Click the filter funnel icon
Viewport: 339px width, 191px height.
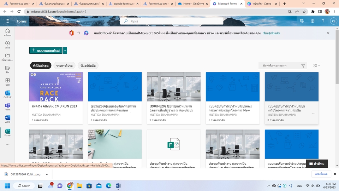click(303, 66)
